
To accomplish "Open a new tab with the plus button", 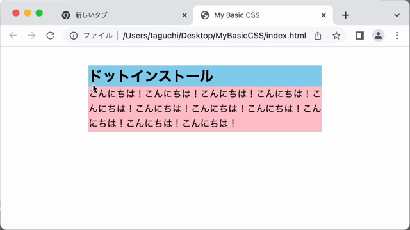I will (x=345, y=15).
